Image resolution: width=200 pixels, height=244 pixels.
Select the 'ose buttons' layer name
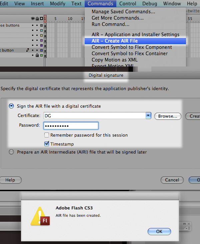(10, 25)
